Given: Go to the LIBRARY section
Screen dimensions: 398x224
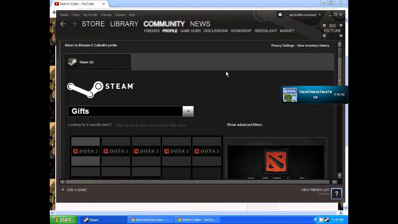Looking at the screenshot, I should 124,24.
